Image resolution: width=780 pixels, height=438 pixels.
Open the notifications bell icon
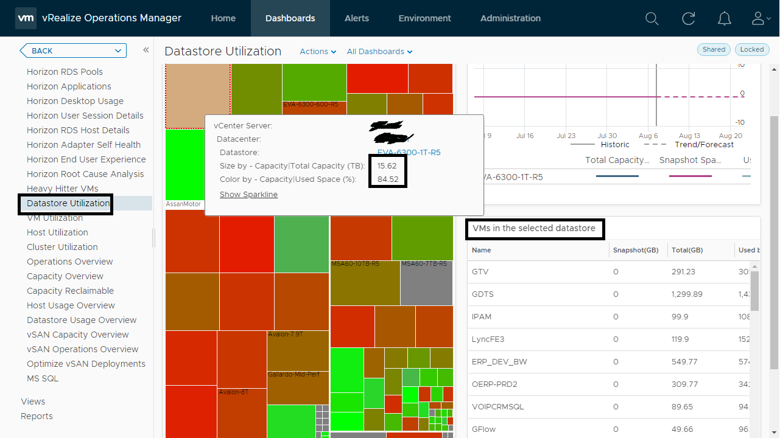coord(725,18)
